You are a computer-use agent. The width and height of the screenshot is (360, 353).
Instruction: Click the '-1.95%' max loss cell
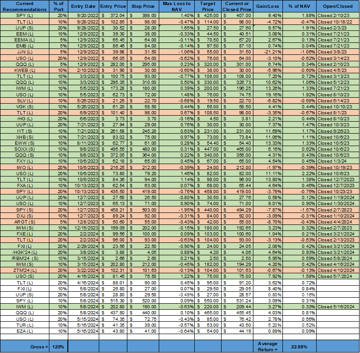tap(177, 210)
